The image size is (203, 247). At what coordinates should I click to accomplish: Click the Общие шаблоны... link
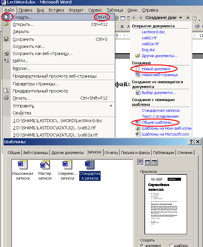click(158, 122)
